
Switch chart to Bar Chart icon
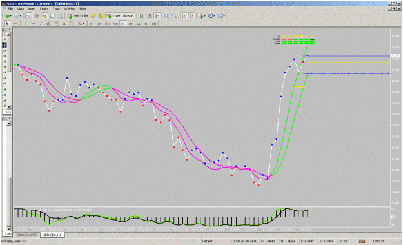142,16
